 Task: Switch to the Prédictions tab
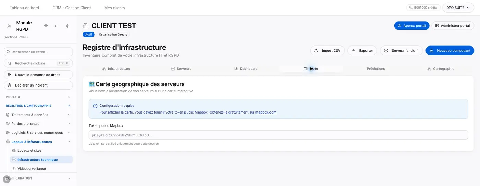376,69
